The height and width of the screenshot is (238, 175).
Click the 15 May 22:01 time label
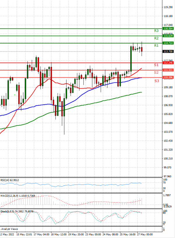(24, 234)
